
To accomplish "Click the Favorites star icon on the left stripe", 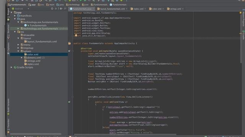I will (x=8, y=132).
